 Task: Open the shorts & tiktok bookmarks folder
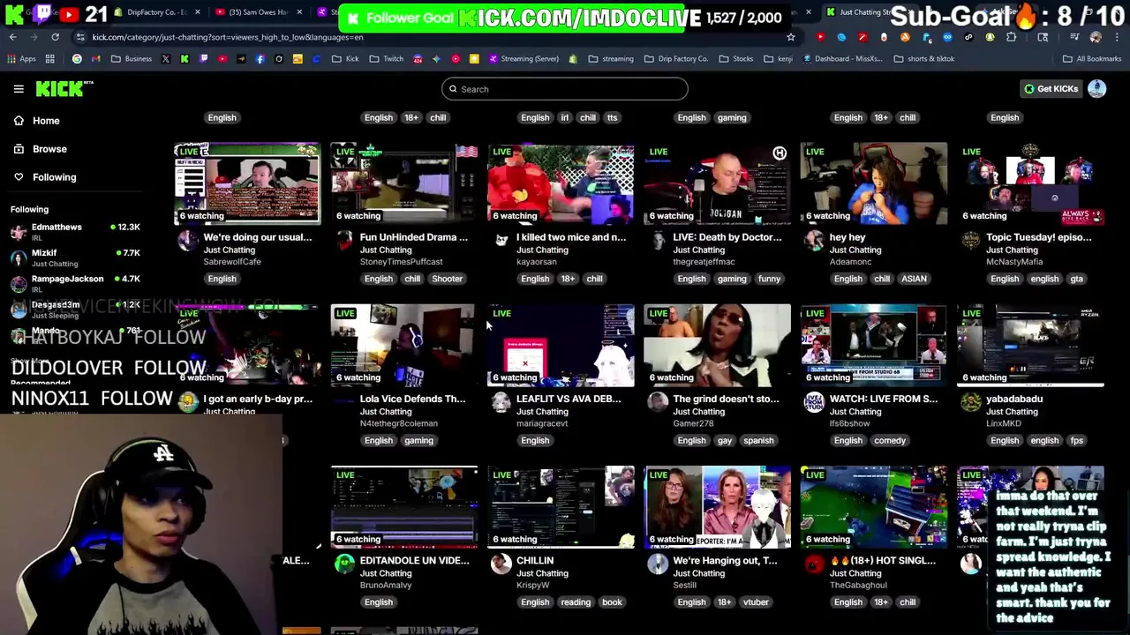point(924,59)
